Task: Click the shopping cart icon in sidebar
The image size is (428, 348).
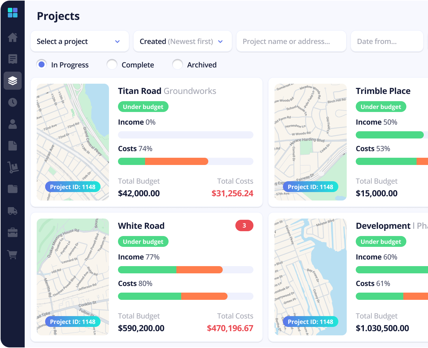Action: click(x=13, y=255)
